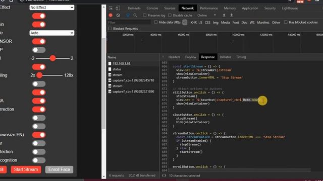This screenshot has width=323, height=181.
Task: Select capture?_cb=1592682321890 request
Action: click(133, 92)
